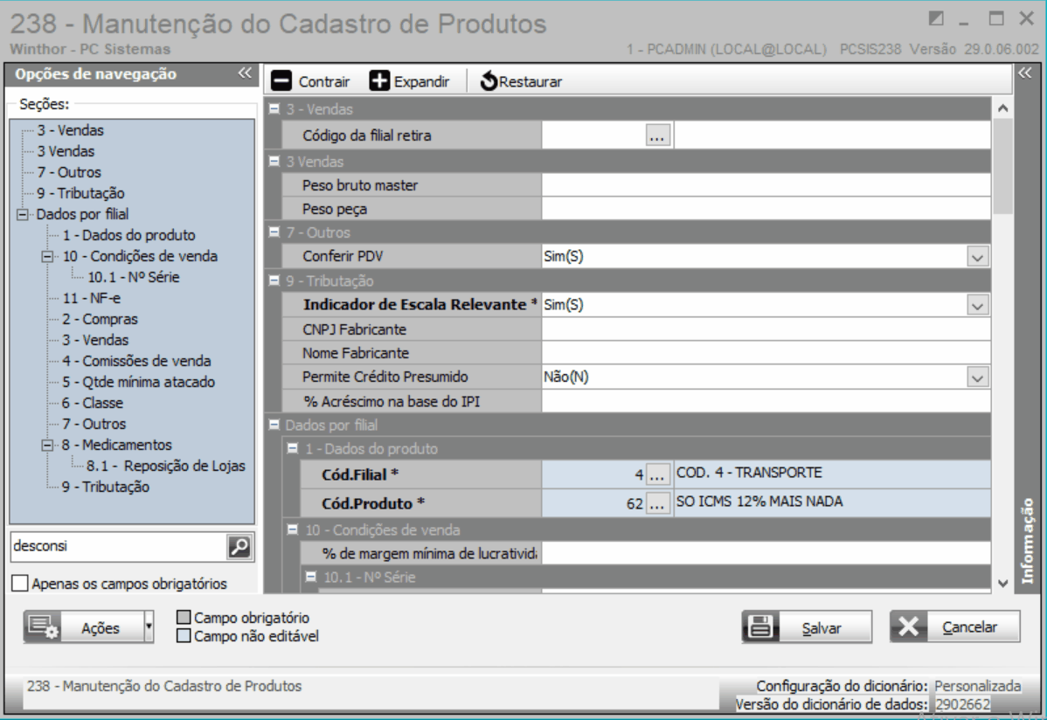Open Indicador de Escala Relevante dropdown

point(978,306)
